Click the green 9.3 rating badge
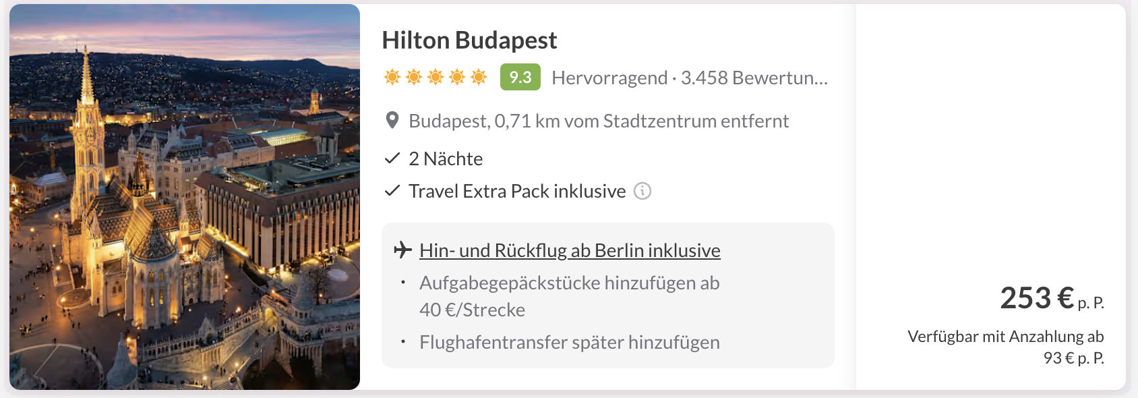Screen dimensions: 1138x398 click(x=520, y=77)
